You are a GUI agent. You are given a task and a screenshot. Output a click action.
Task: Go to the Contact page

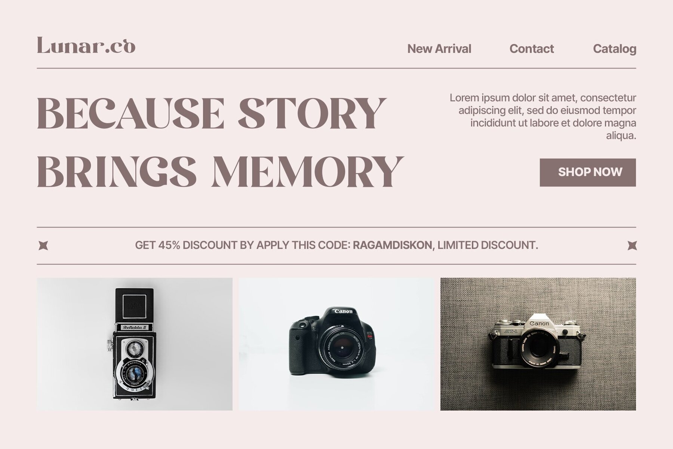[x=531, y=49]
